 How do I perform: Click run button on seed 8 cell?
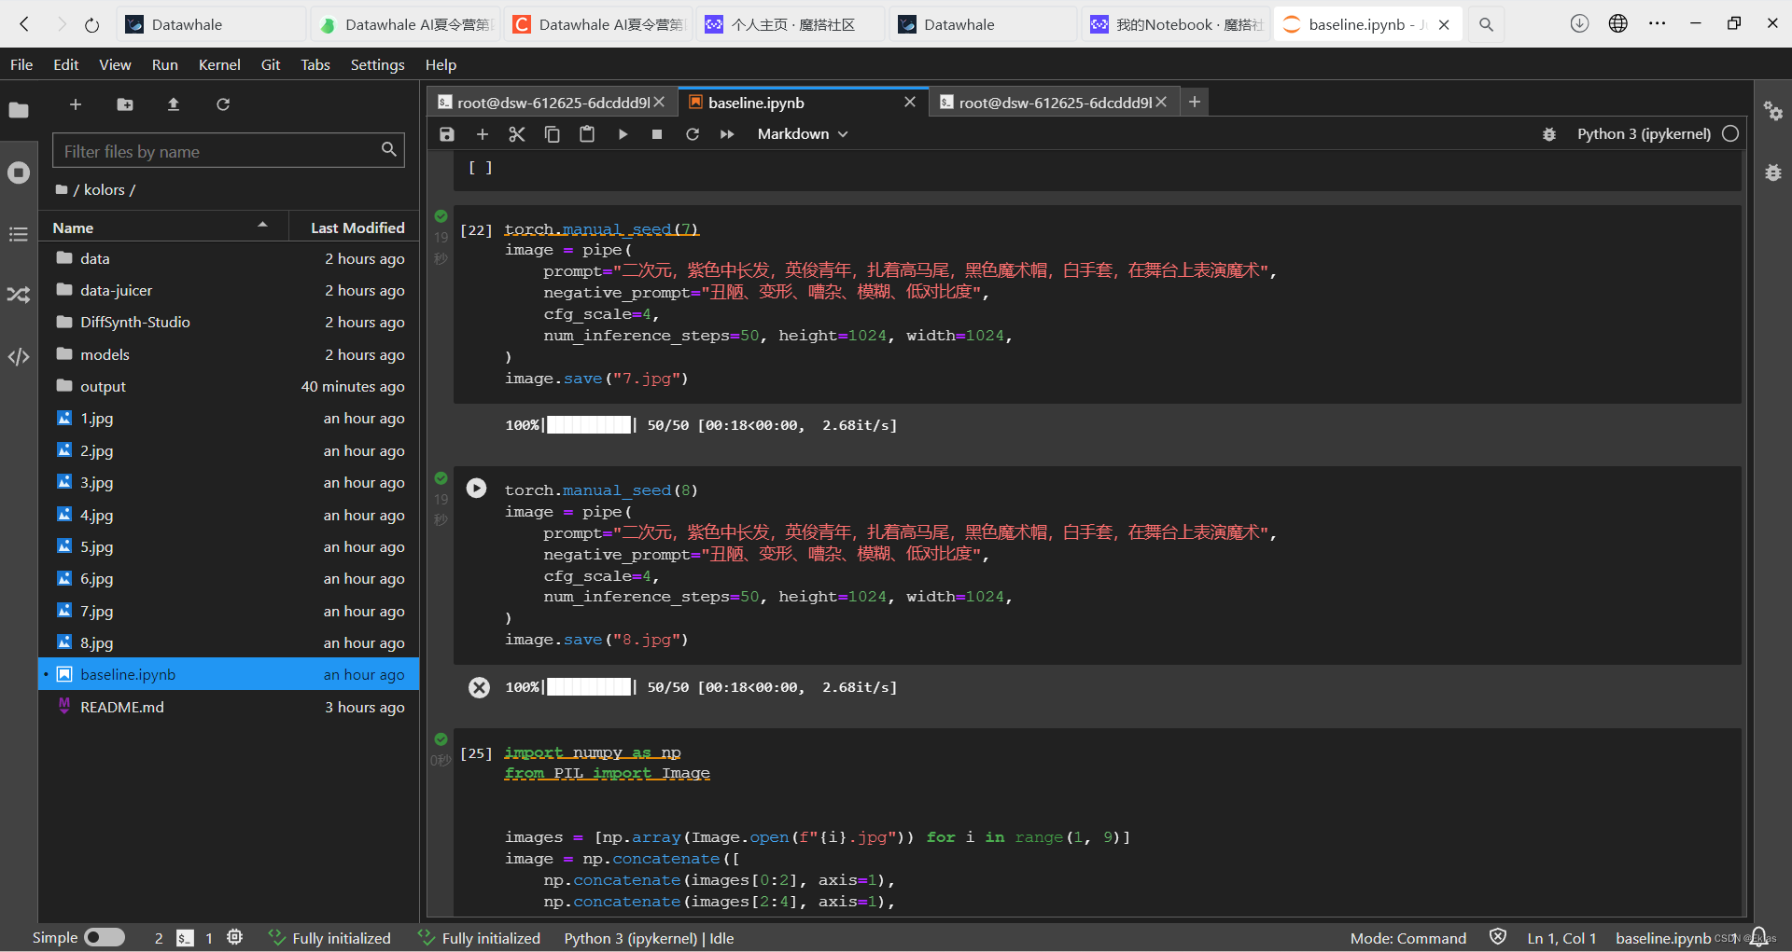476,489
